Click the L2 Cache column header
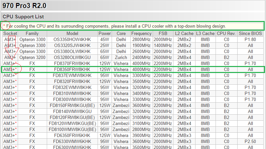Viewport: 266px width, 149px height. 184,33
